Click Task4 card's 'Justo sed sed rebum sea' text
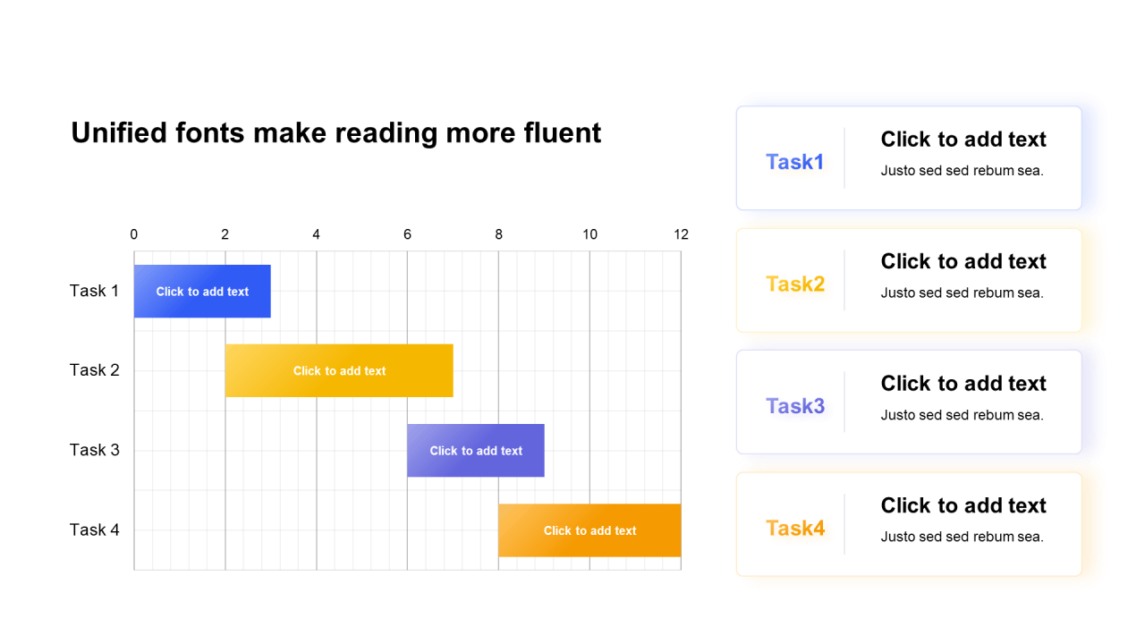The width and height of the screenshot is (1145, 644). [x=962, y=537]
